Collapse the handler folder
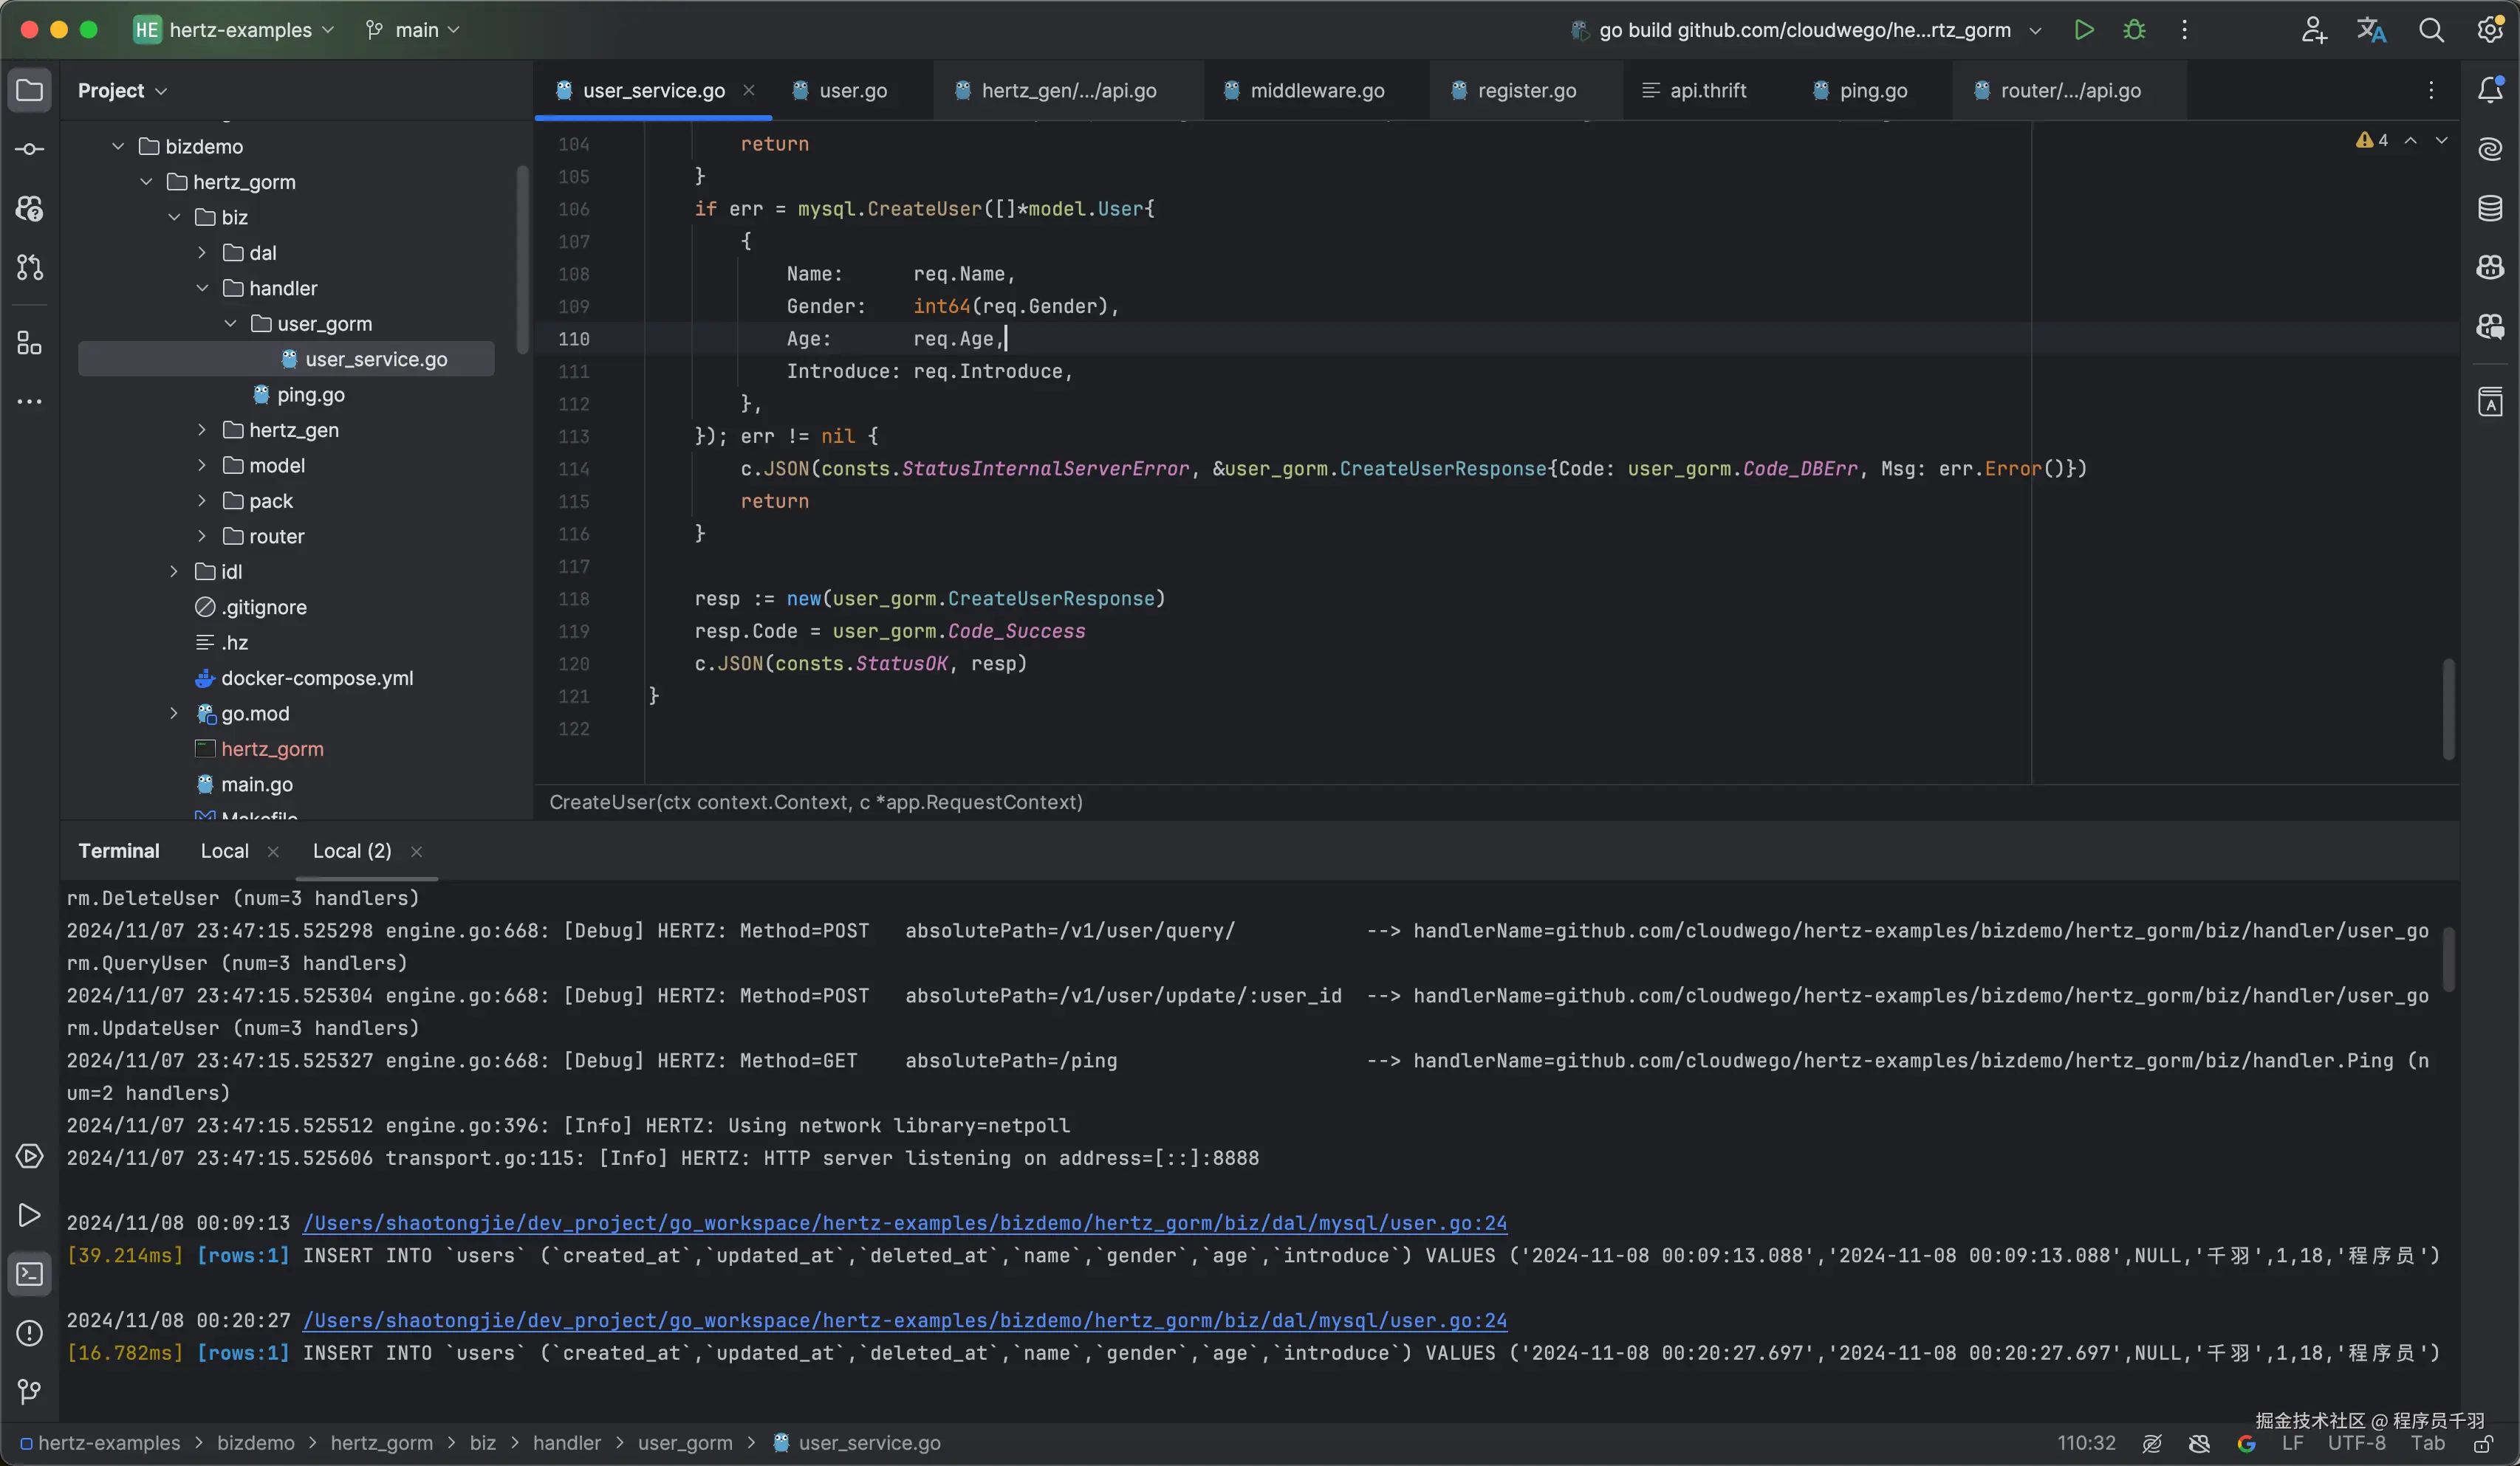This screenshot has width=2520, height=1466. click(x=202, y=288)
